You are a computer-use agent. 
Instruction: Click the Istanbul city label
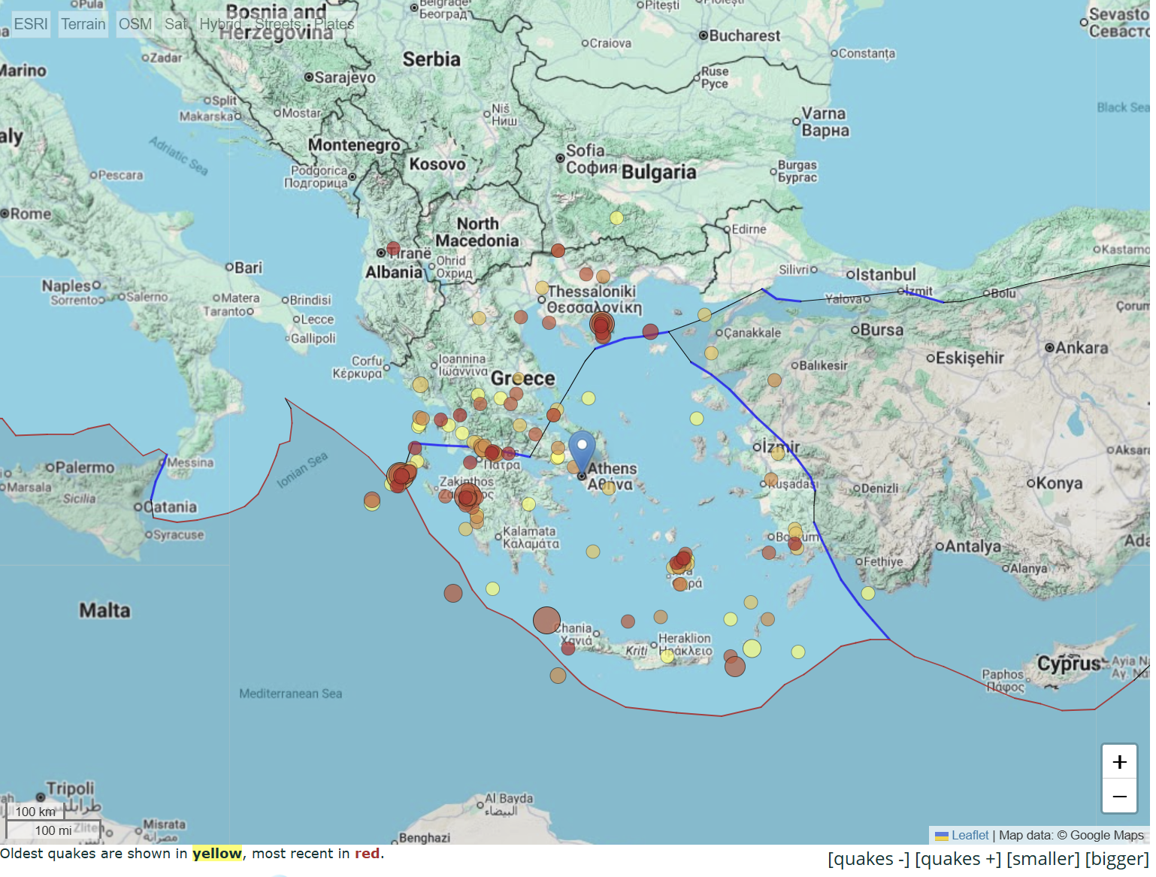[885, 274]
